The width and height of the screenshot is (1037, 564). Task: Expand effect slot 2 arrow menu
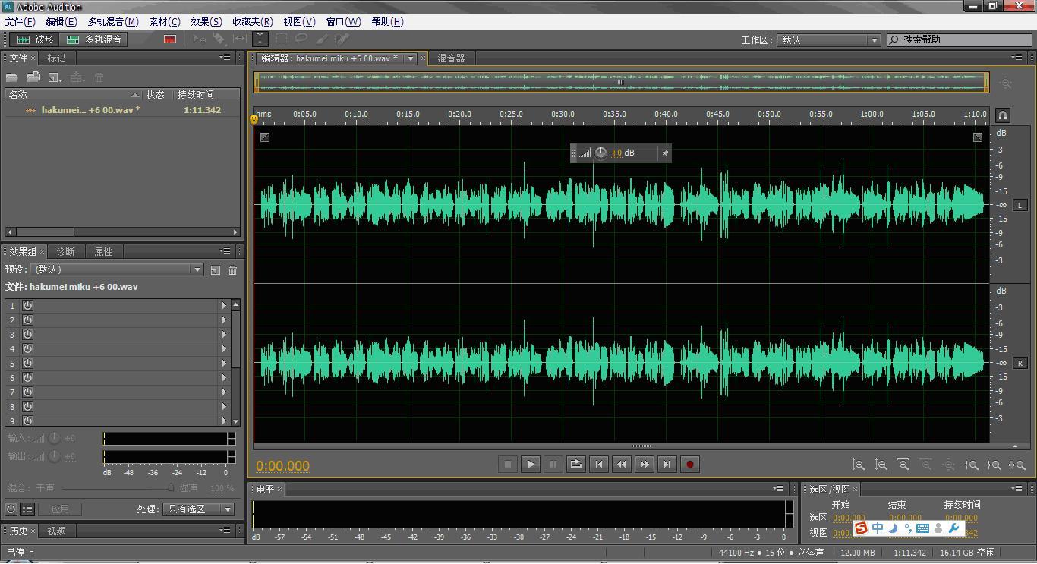pos(224,320)
